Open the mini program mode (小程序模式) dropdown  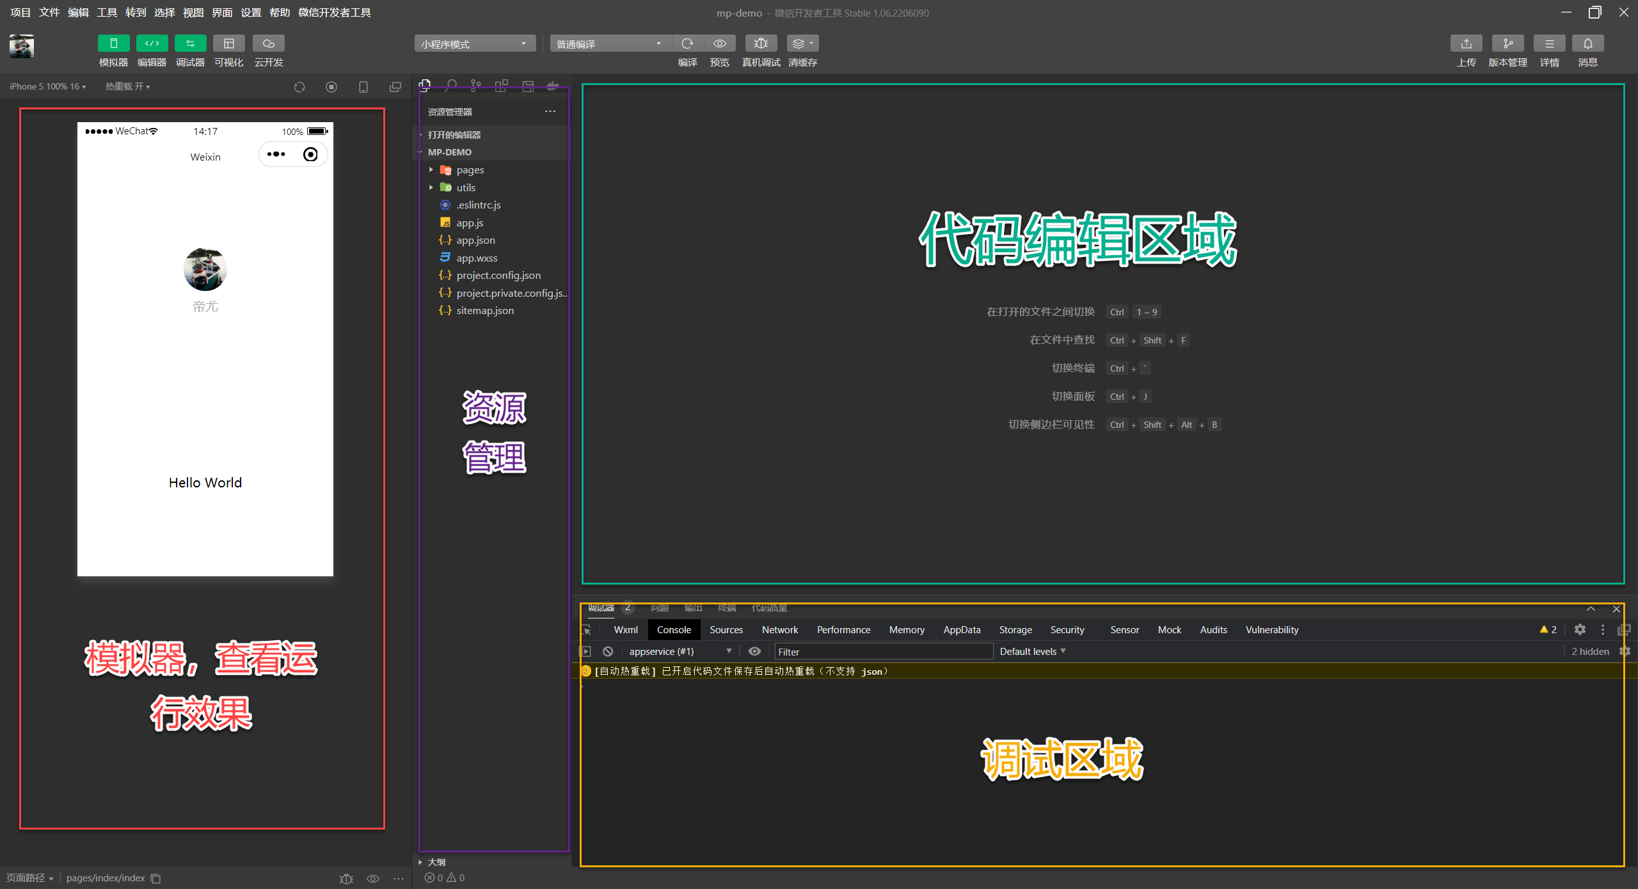pyautogui.click(x=474, y=43)
